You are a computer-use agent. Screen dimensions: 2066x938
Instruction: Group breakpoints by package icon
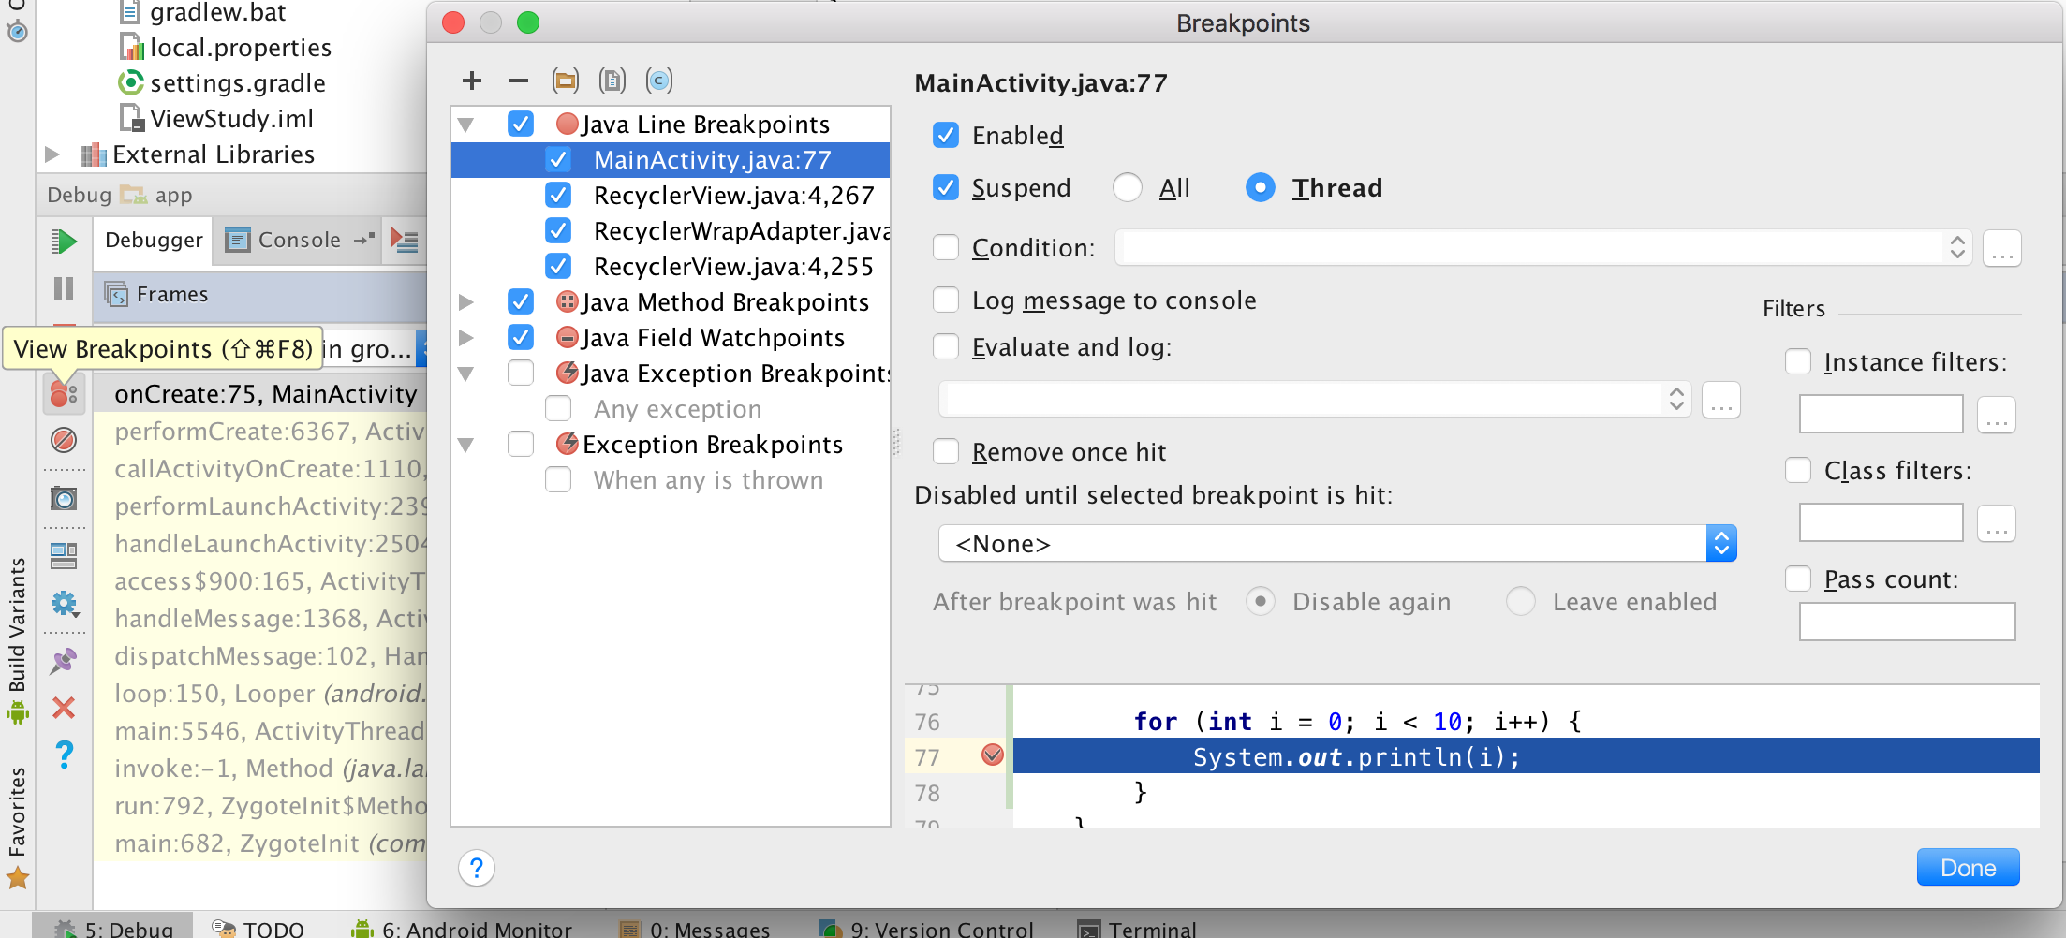(x=566, y=81)
